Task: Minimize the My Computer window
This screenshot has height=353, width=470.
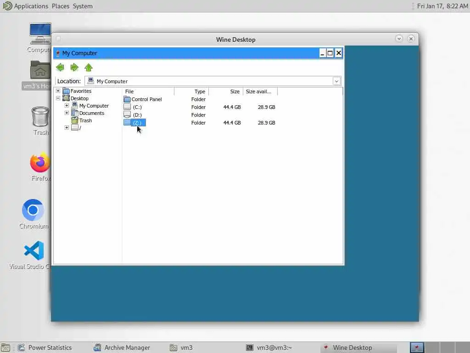Action: tap(322, 53)
